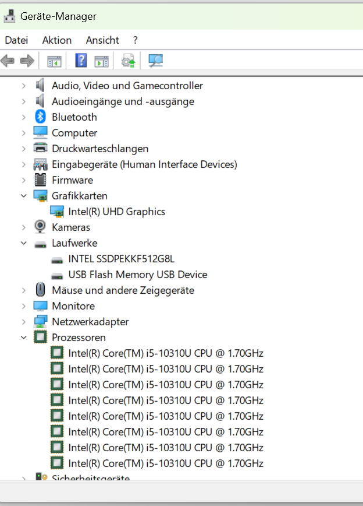
Task: Select the Monitore label
Action: [x=73, y=306]
